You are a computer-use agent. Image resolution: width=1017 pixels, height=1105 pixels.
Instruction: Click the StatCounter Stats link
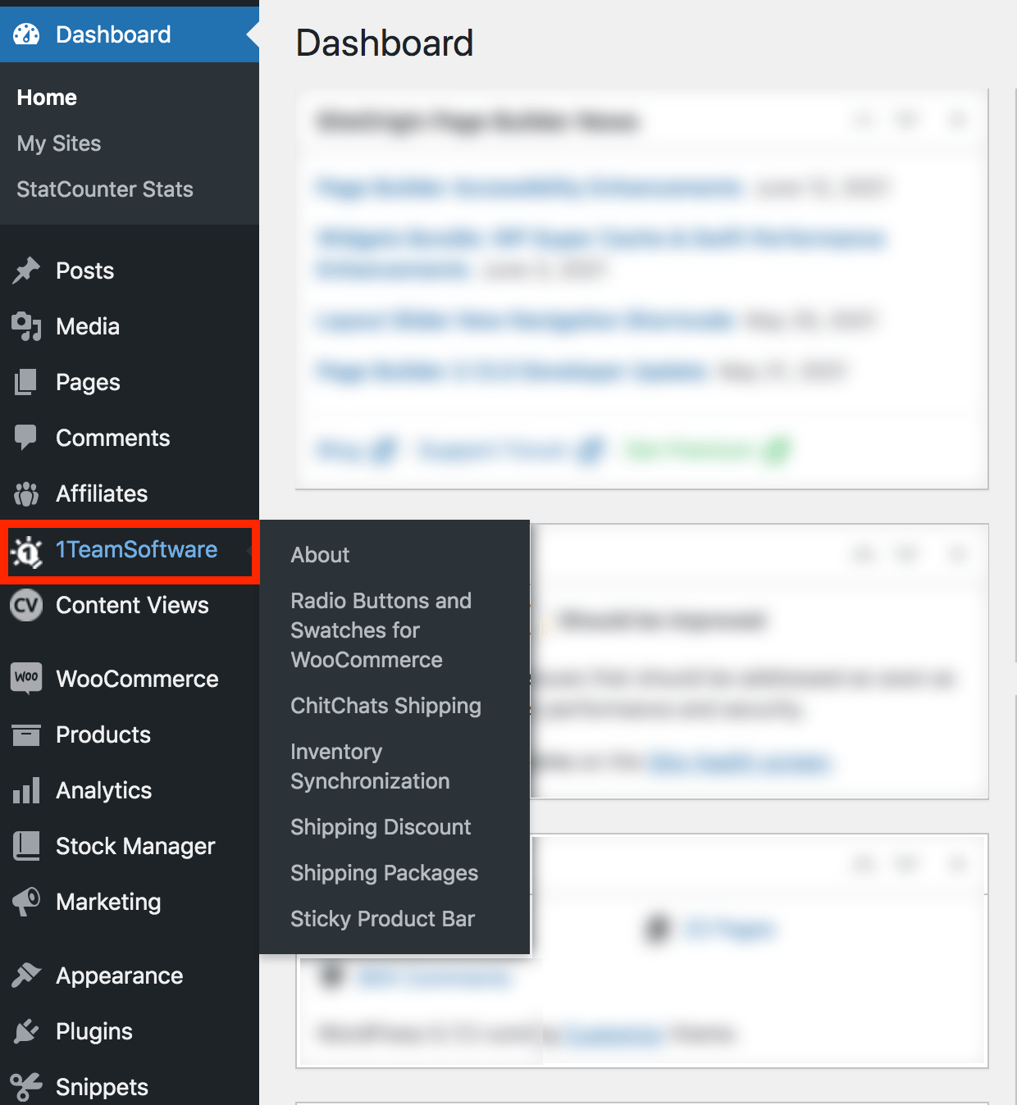tap(104, 189)
